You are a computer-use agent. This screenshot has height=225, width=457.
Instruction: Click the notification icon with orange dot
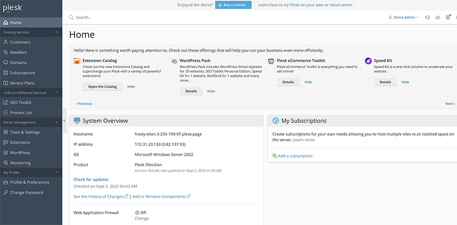[x=448, y=17]
